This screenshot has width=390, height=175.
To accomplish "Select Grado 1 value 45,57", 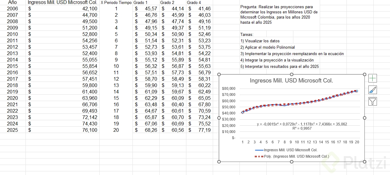I will coord(146,9).
